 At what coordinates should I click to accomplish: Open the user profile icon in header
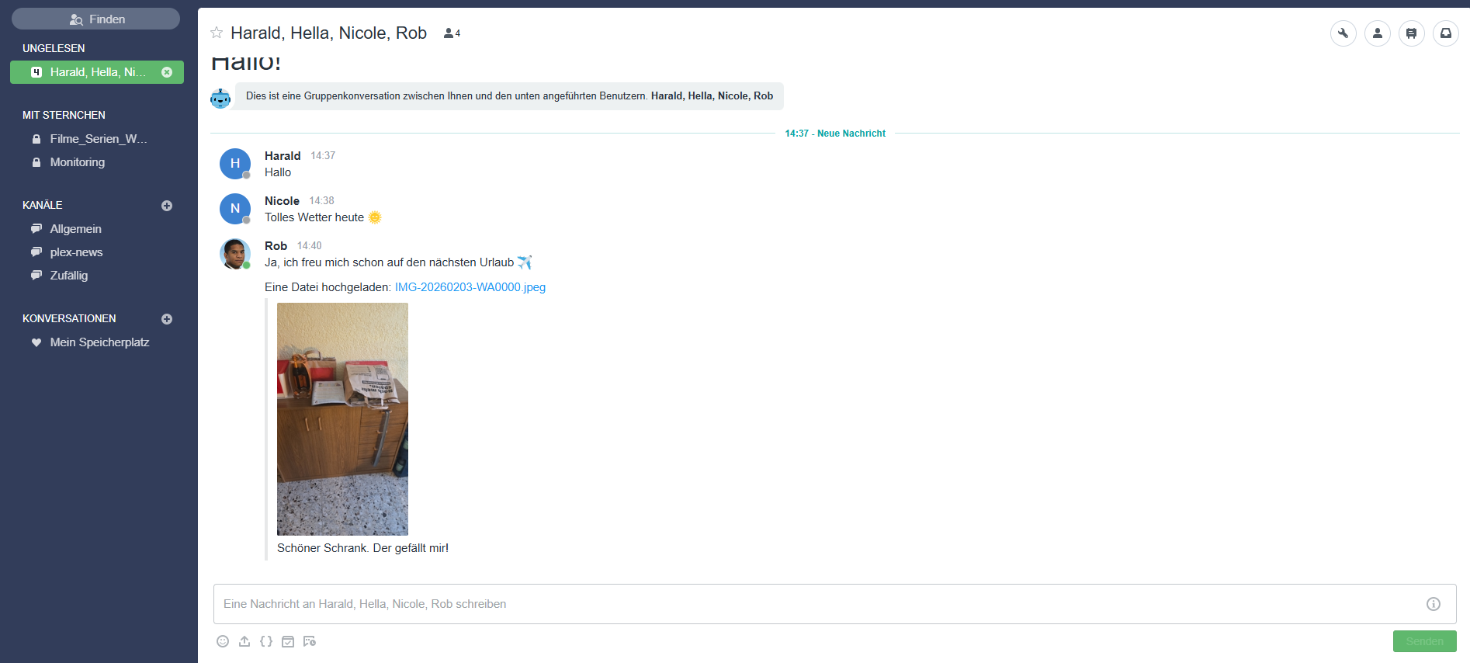coord(1378,33)
